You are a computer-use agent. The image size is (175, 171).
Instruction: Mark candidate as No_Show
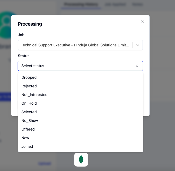(x=29, y=121)
